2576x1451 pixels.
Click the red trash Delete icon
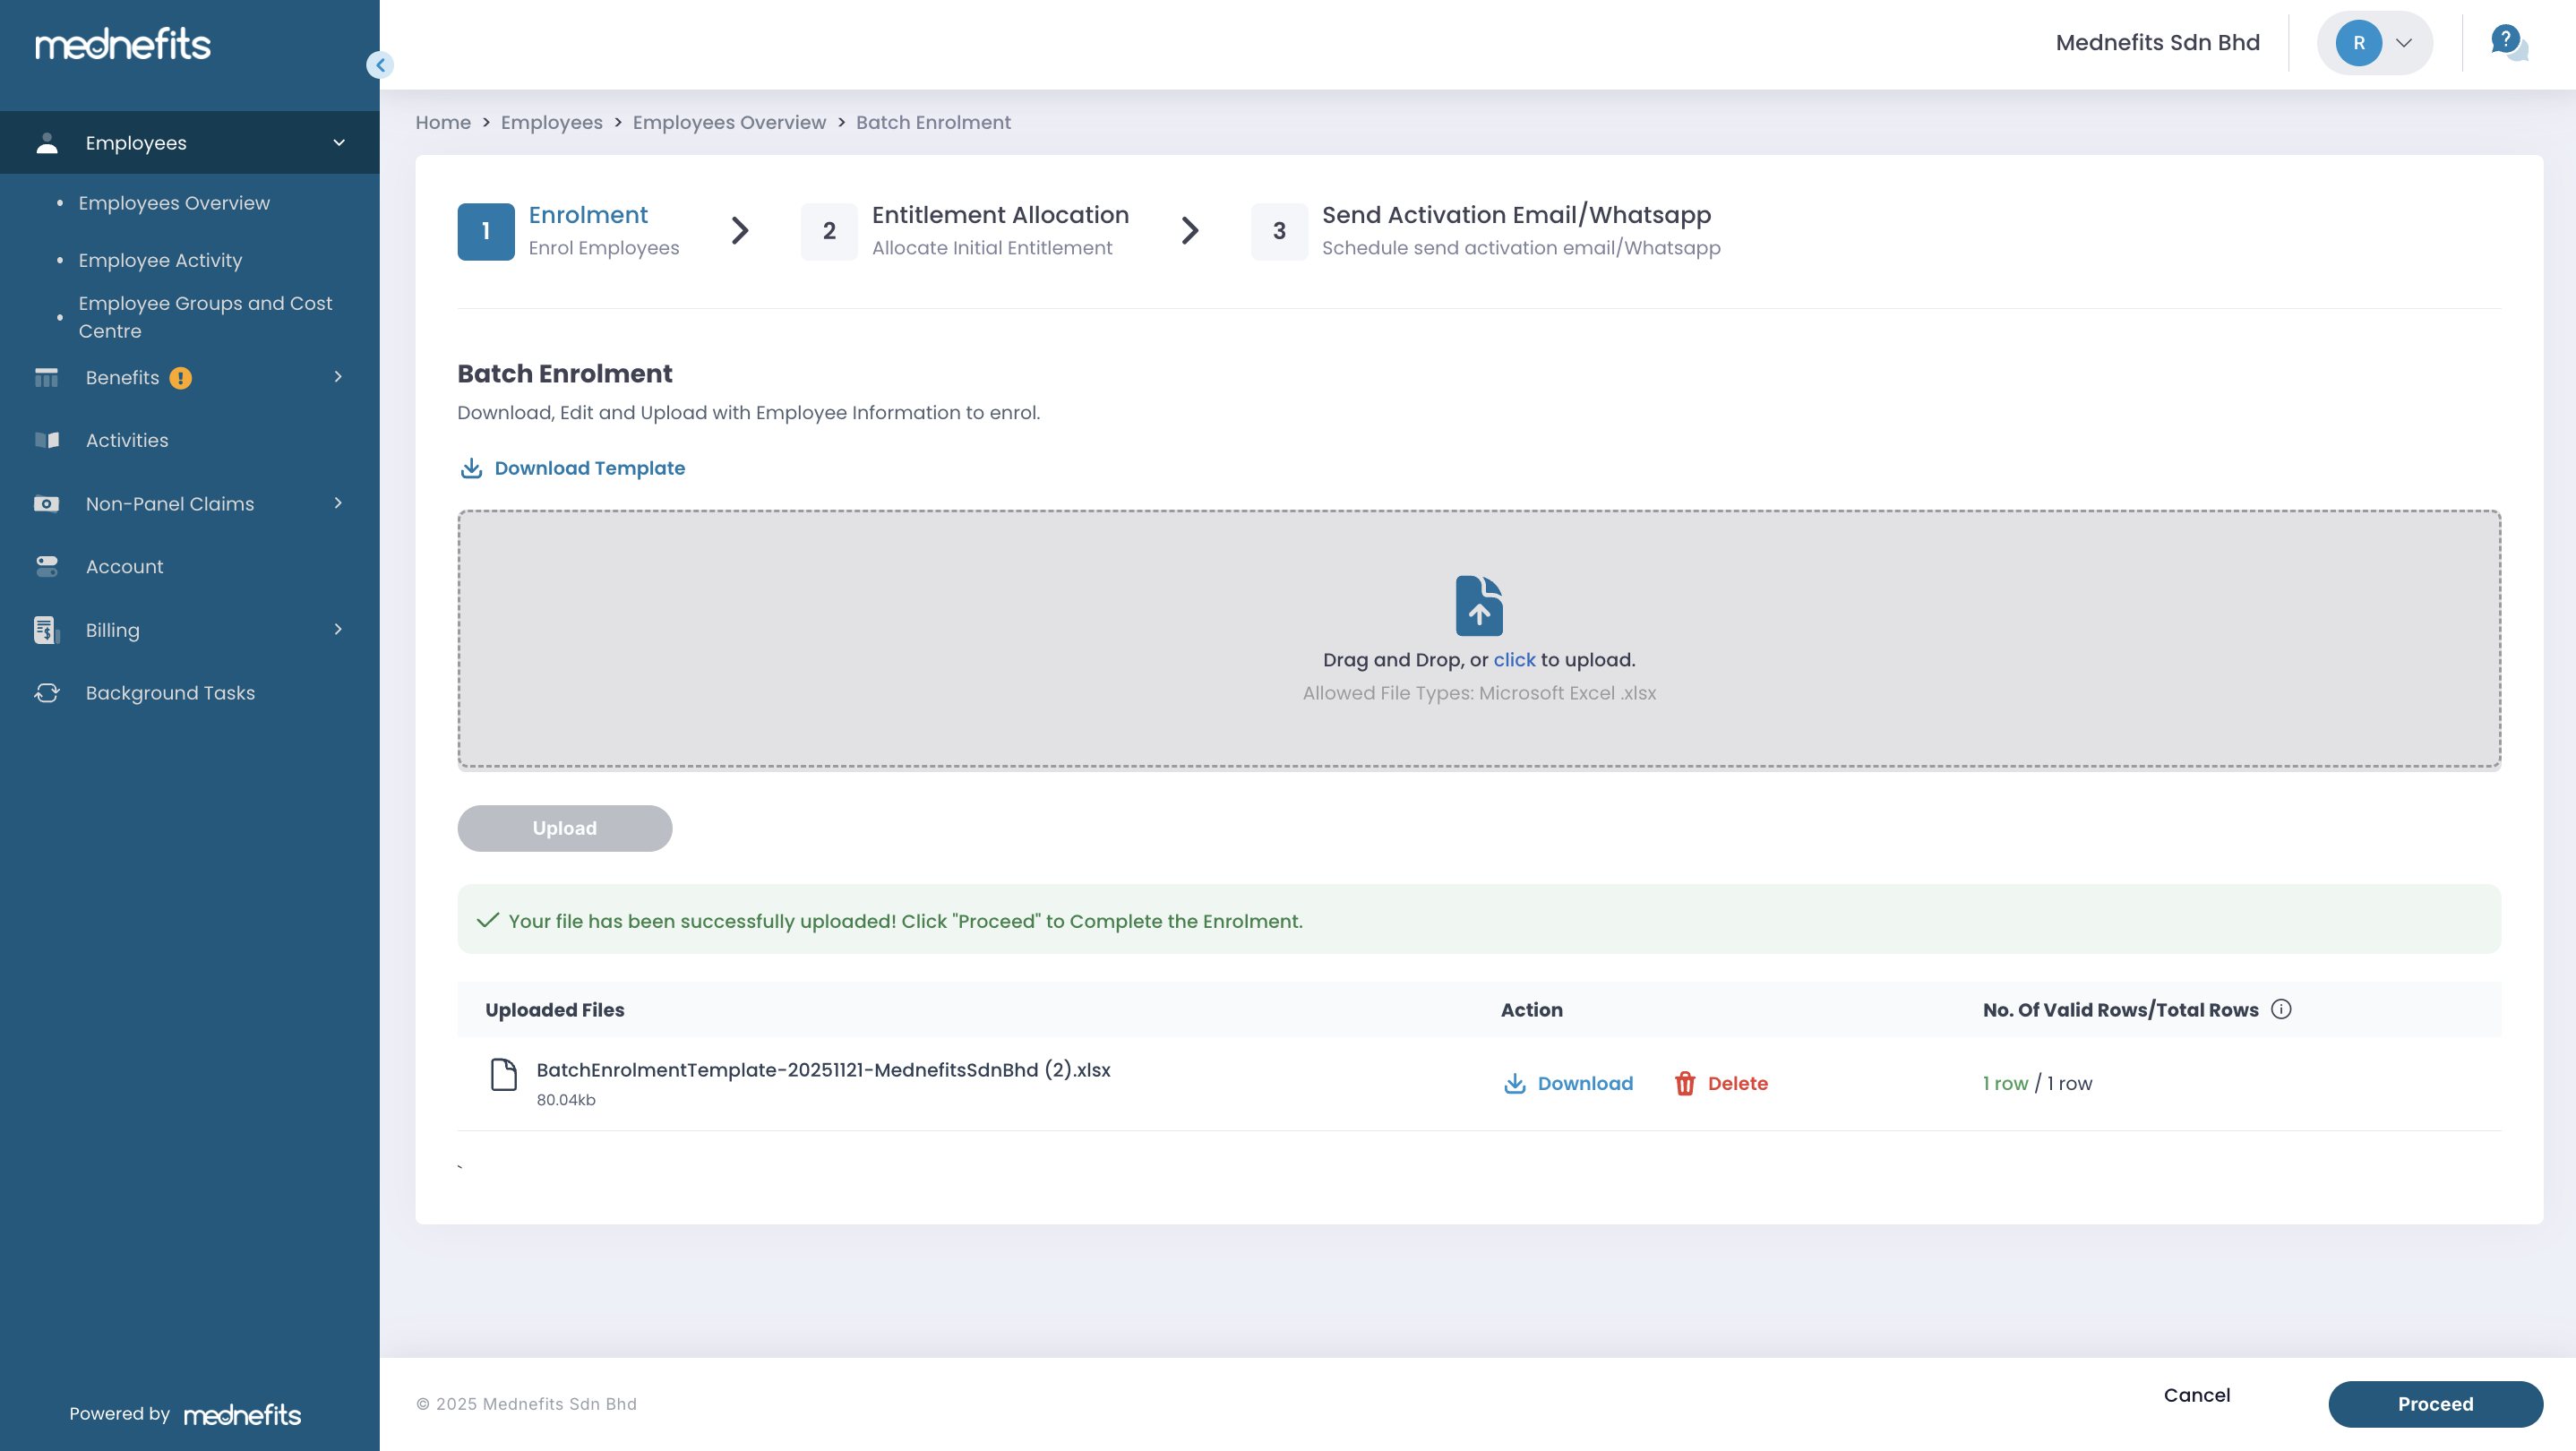pos(1685,1083)
